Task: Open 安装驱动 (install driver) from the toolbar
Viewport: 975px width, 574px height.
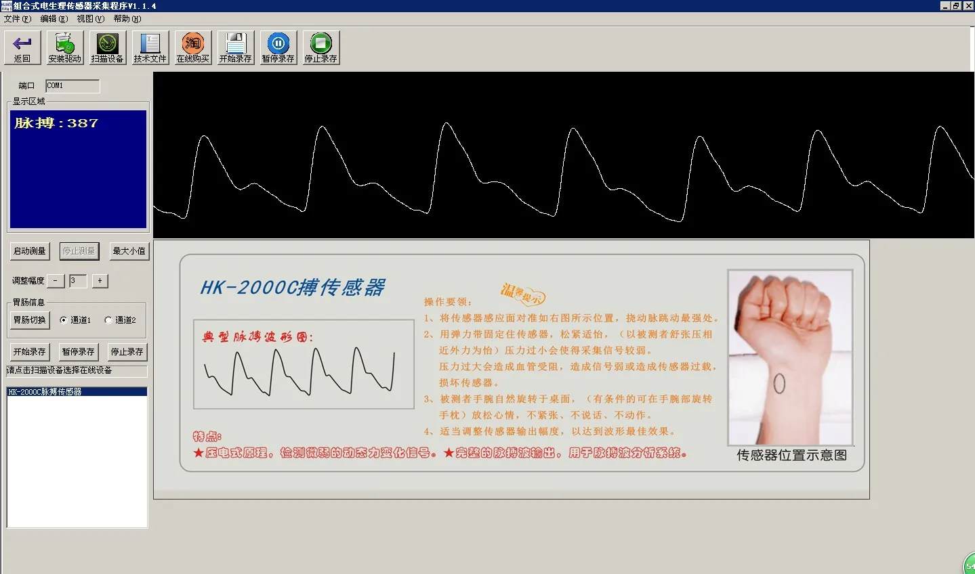Action: pyautogui.click(x=65, y=47)
